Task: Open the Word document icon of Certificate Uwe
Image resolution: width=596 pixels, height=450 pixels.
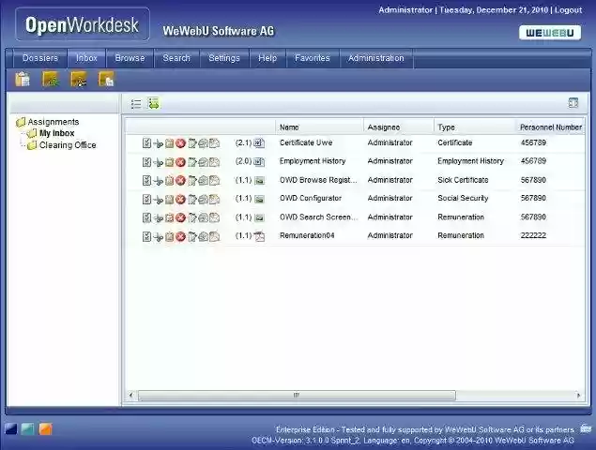Action: tap(259, 143)
